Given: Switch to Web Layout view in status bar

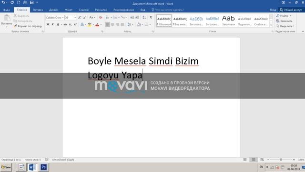Looking at the screenshot, I should 262,160.
